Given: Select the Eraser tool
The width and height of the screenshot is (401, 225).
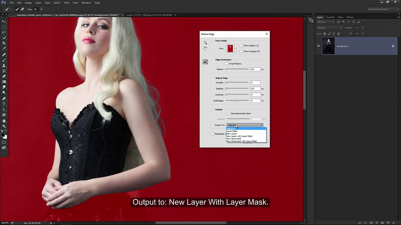Looking at the screenshot, I should click(4, 76).
